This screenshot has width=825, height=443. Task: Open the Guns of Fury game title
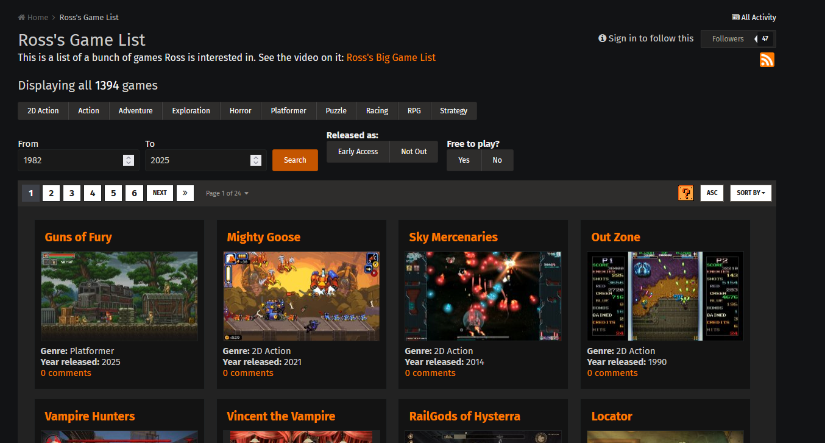click(78, 237)
